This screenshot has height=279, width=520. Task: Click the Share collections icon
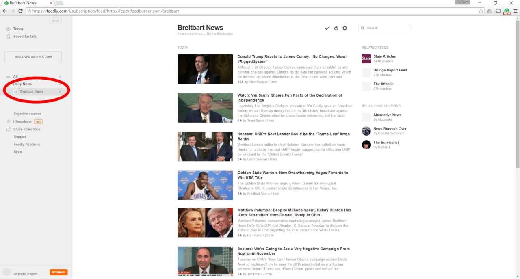[9, 129]
